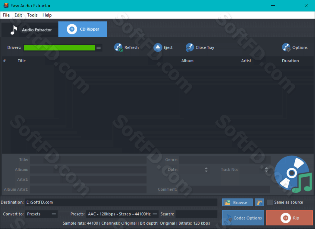Click the Eject tray icon
Viewport: 315px width, 229px height.
coord(158,47)
